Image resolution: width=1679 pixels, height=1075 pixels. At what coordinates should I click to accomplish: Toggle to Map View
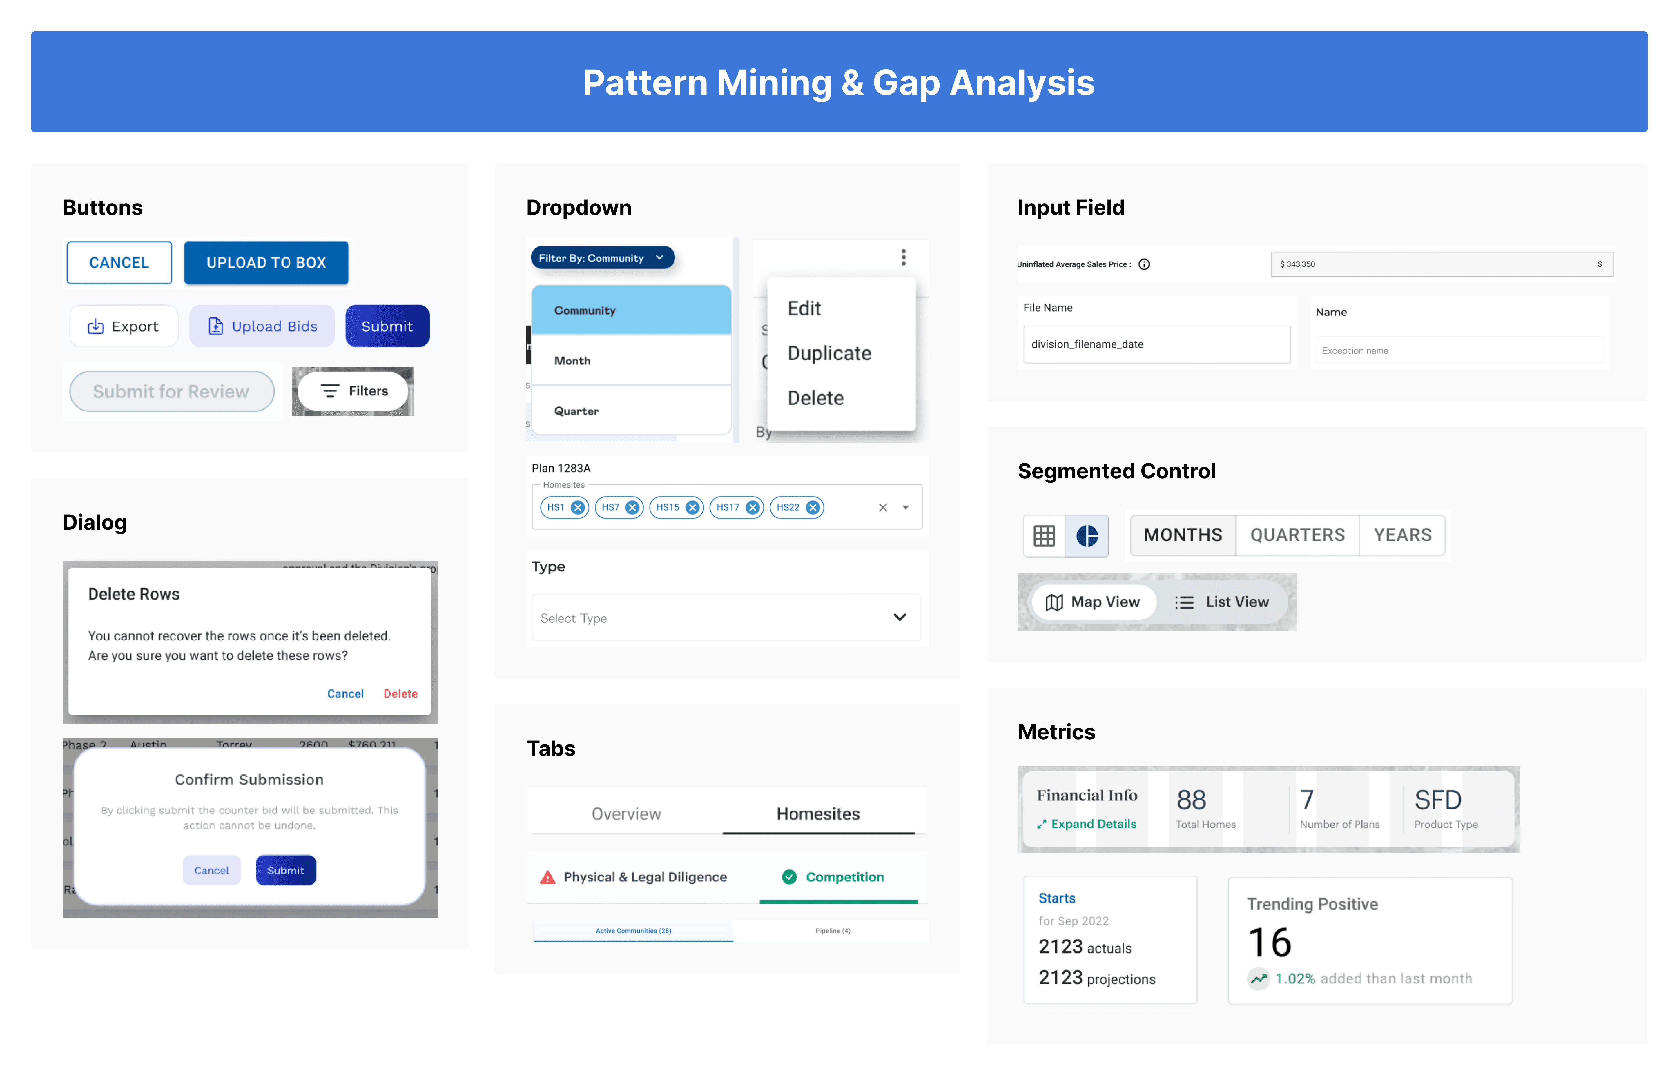1093,602
